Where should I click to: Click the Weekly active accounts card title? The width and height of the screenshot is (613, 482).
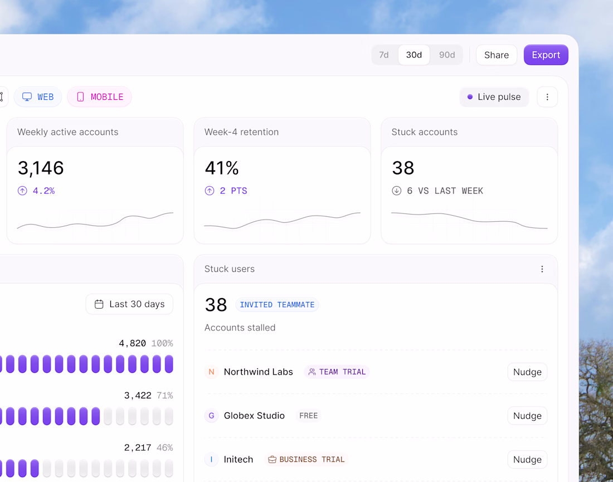coord(67,132)
